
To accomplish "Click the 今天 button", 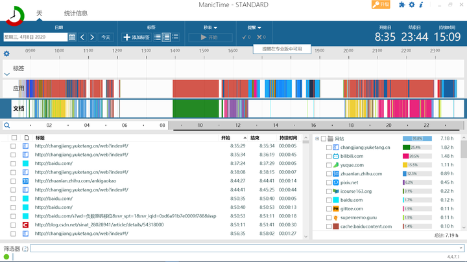I will [x=106, y=37].
